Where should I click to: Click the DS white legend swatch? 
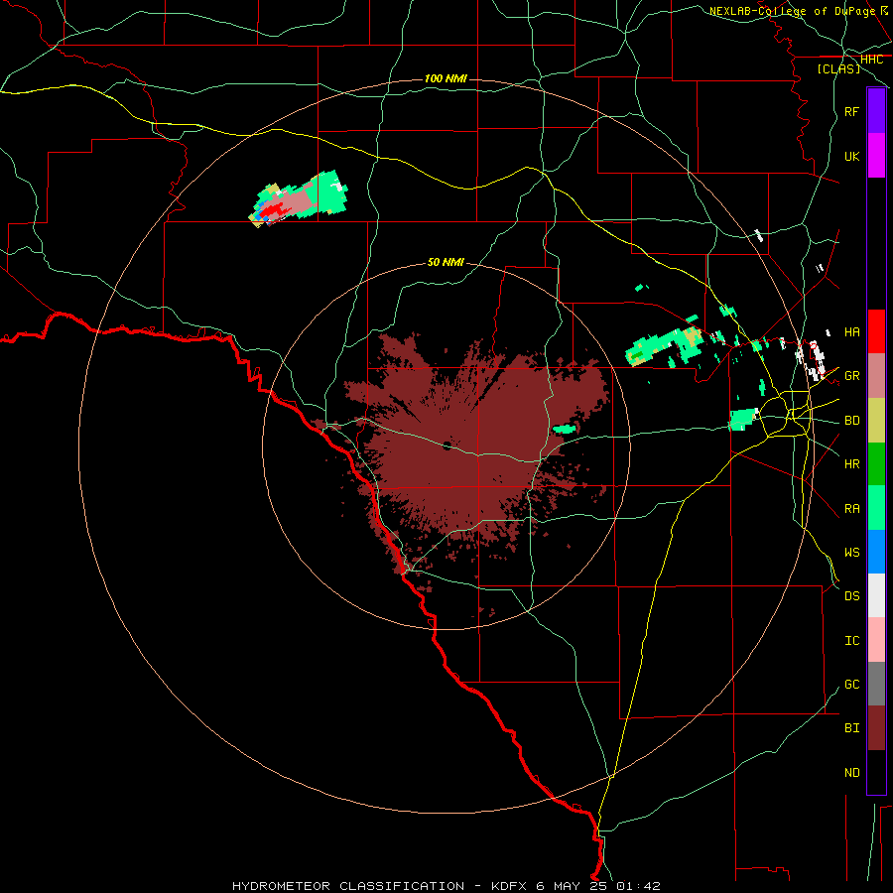[x=876, y=595]
